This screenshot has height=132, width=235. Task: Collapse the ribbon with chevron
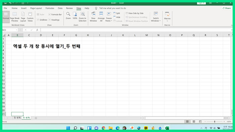(x=232, y=25)
